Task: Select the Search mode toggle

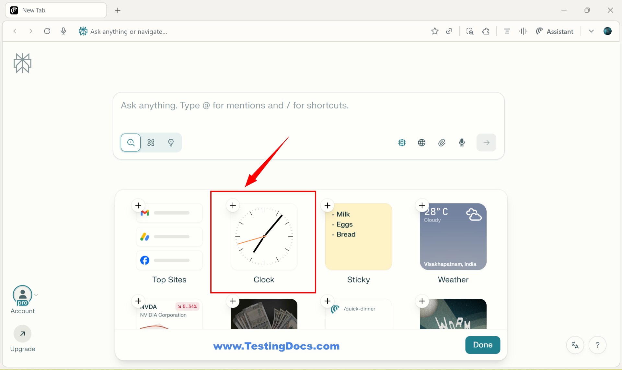Action: (x=131, y=143)
